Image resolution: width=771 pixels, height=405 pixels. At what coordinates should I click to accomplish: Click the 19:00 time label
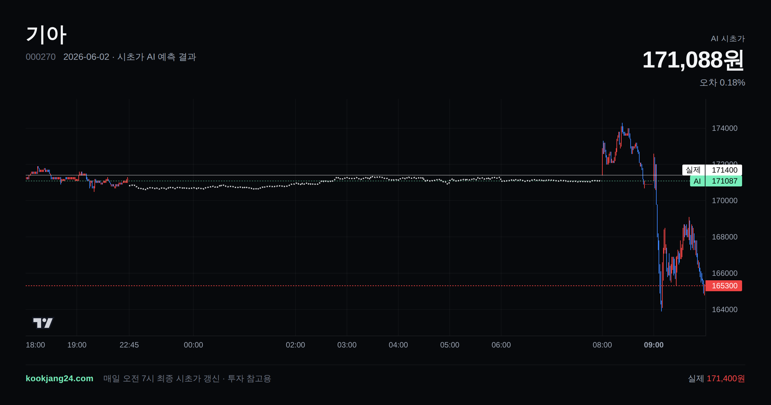(x=77, y=345)
